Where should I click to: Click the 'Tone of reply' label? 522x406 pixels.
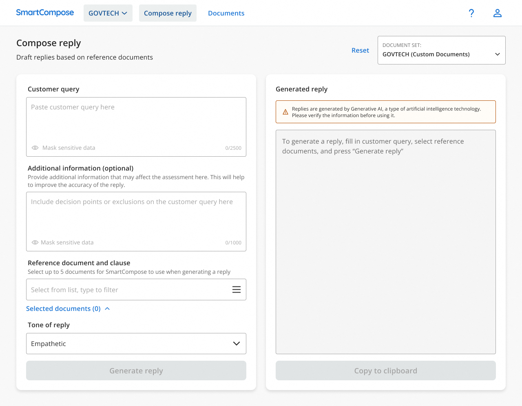(49, 325)
